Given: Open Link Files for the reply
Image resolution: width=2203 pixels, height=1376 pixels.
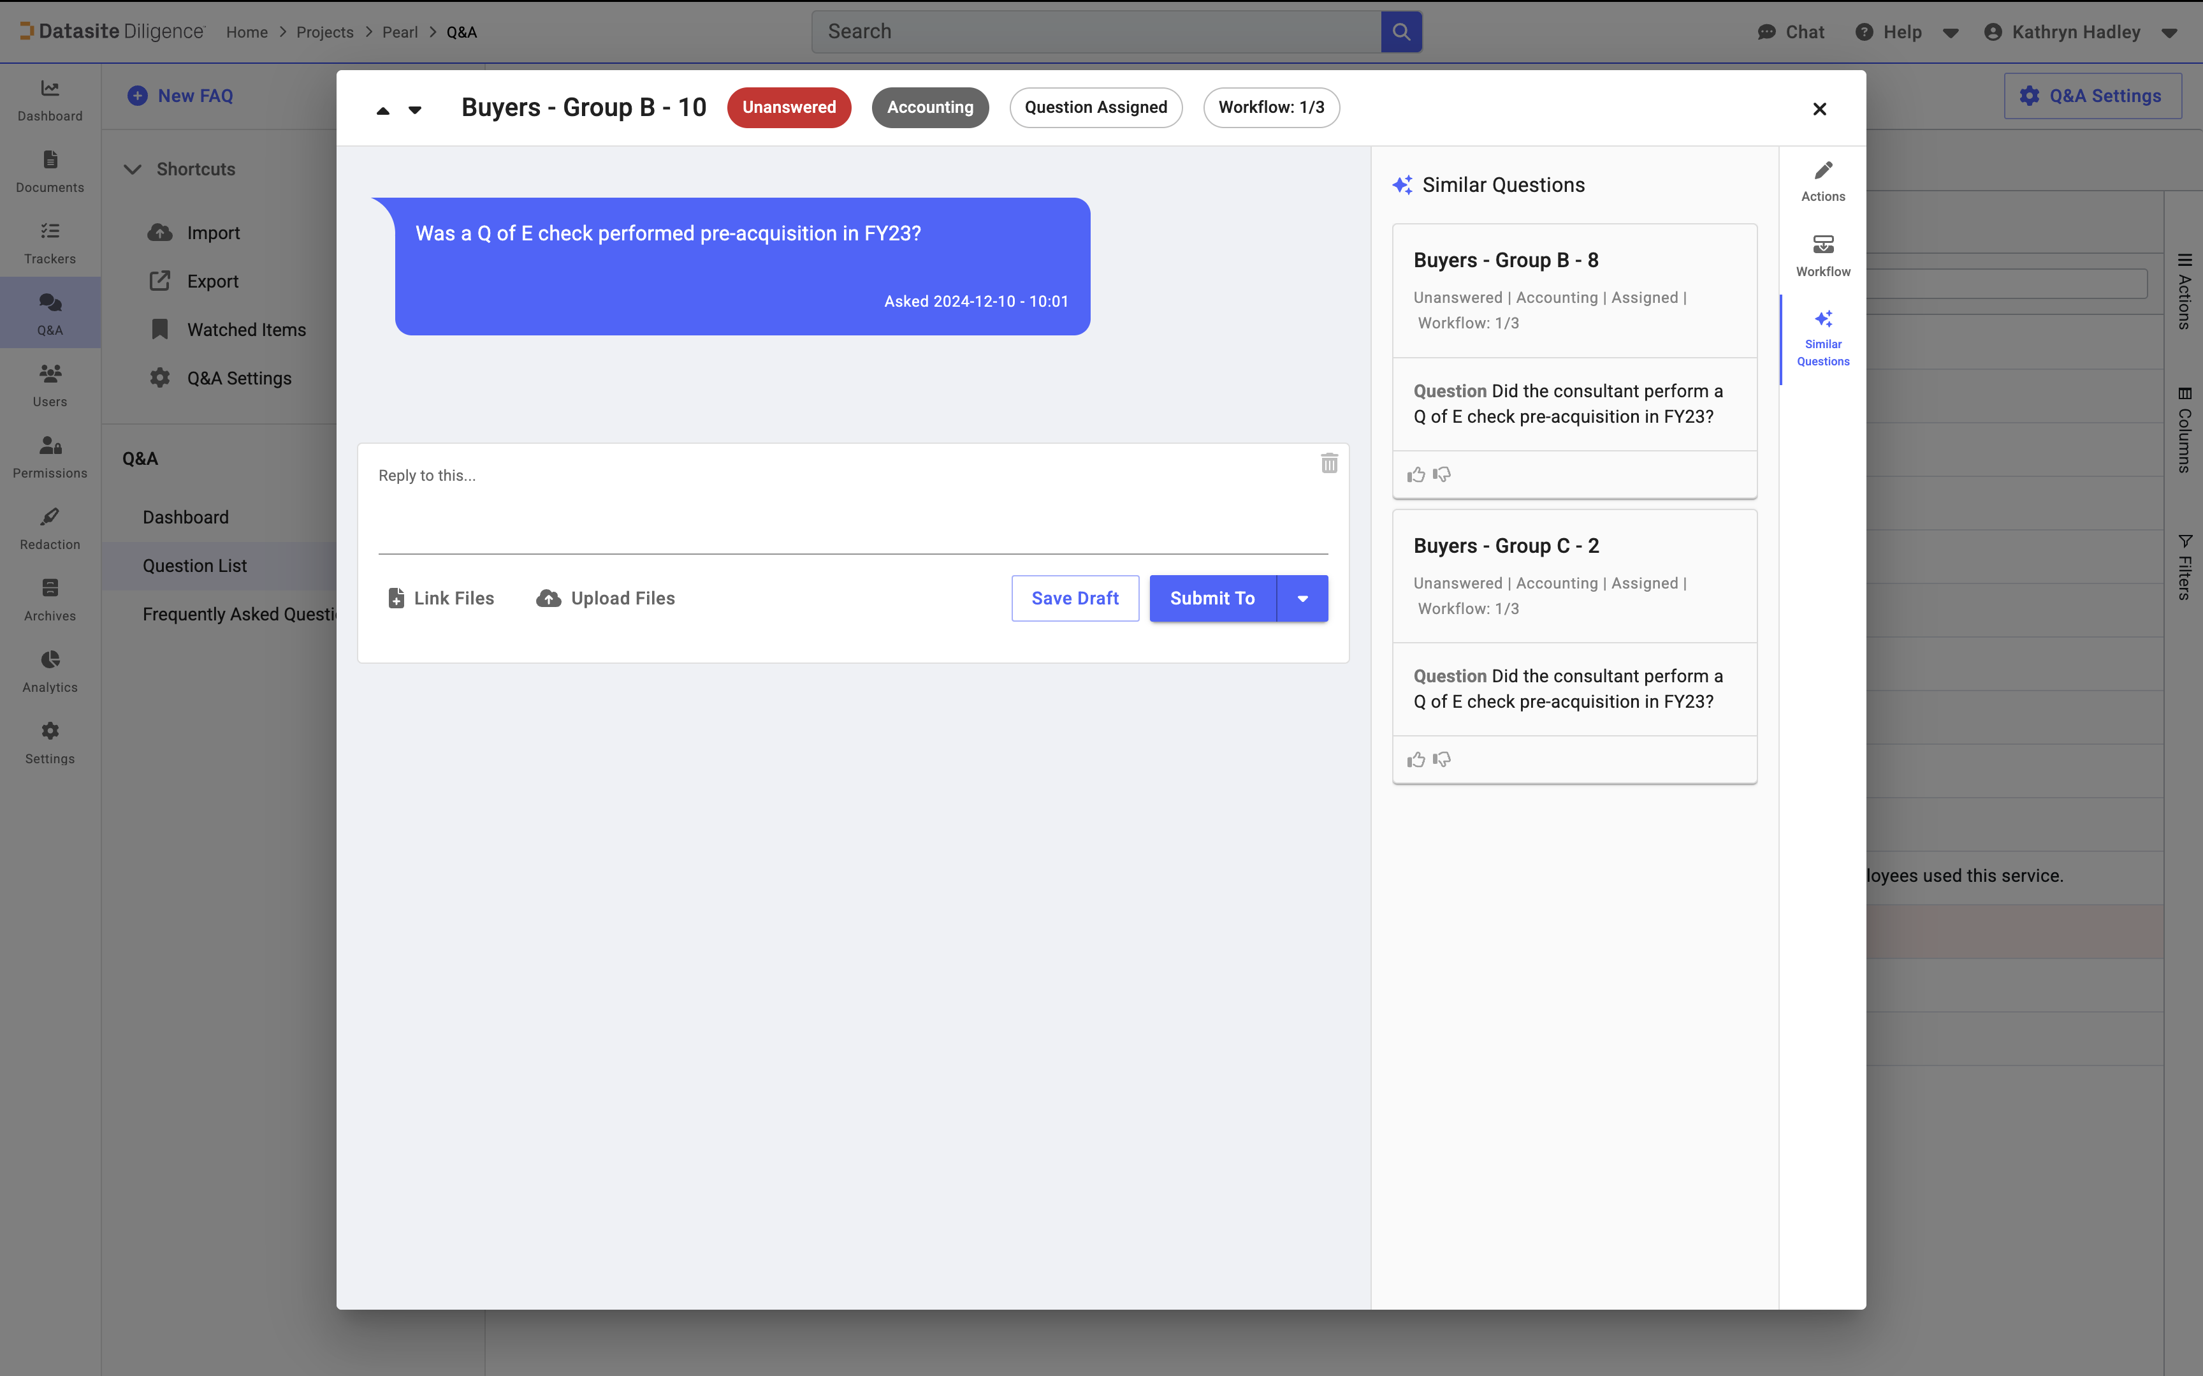Looking at the screenshot, I should tap(440, 598).
